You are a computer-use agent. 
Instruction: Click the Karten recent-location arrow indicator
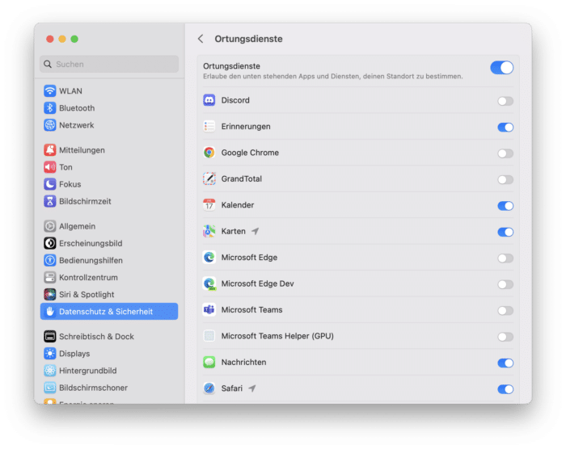point(256,231)
